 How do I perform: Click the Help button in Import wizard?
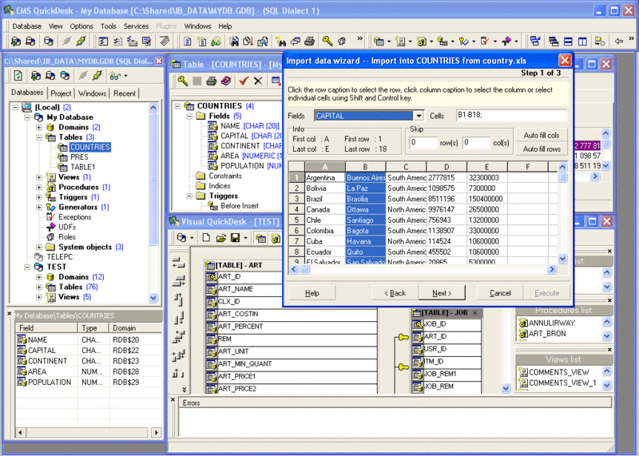click(312, 293)
